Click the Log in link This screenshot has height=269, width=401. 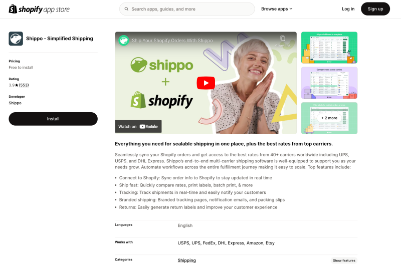[x=348, y=9]
